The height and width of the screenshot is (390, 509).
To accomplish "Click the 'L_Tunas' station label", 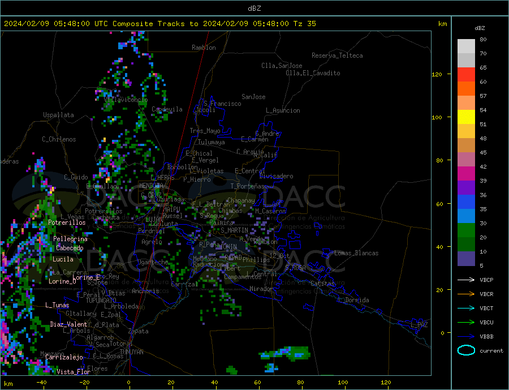I will tap(57, 305).
